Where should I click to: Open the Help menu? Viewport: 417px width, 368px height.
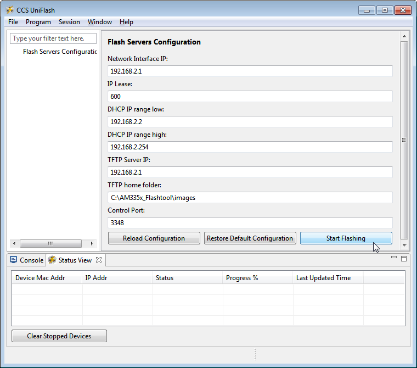(126, 22)
